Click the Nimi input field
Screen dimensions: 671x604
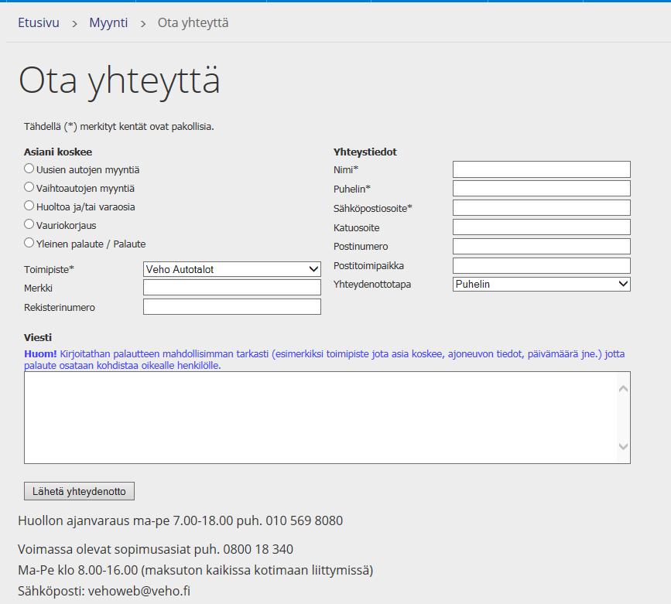click(541, 169)
